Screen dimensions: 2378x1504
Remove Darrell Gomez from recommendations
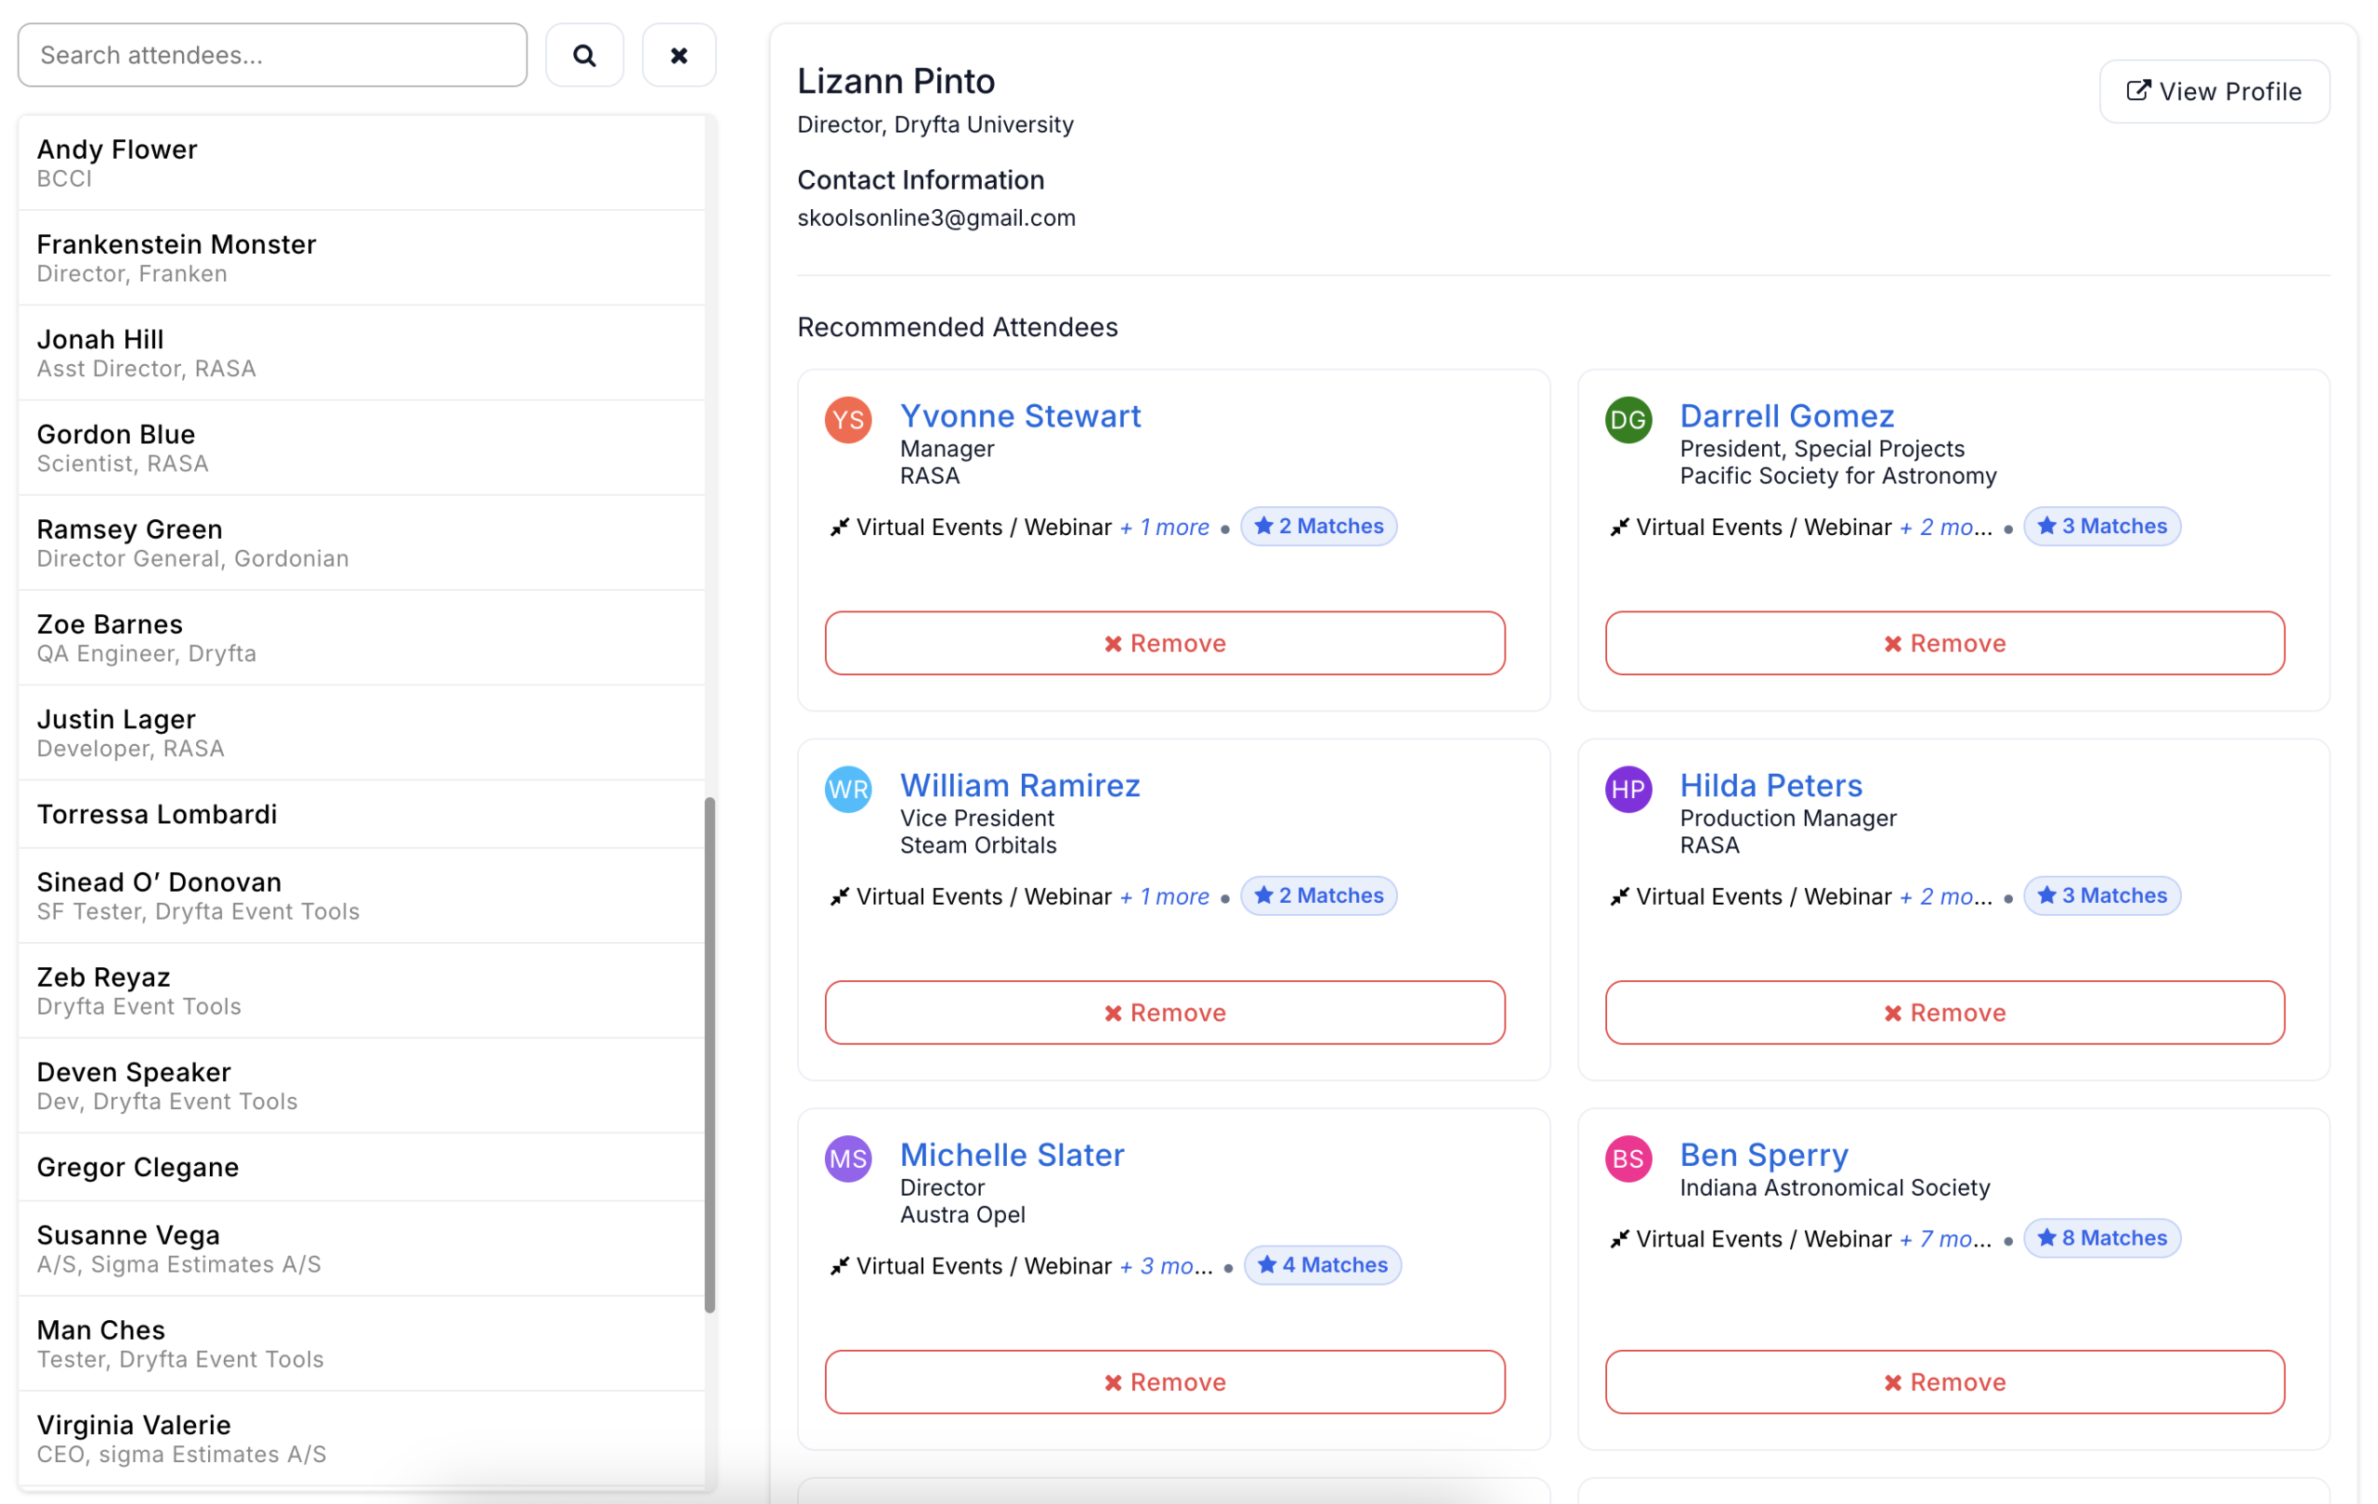1943,643
